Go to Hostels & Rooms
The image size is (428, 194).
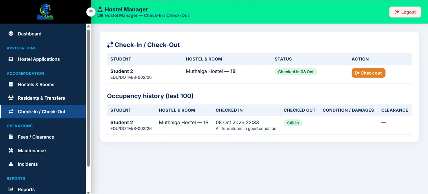43,85
